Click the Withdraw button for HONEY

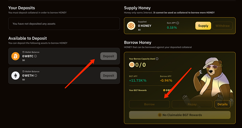pyautogui.click(x=222, y=26)
